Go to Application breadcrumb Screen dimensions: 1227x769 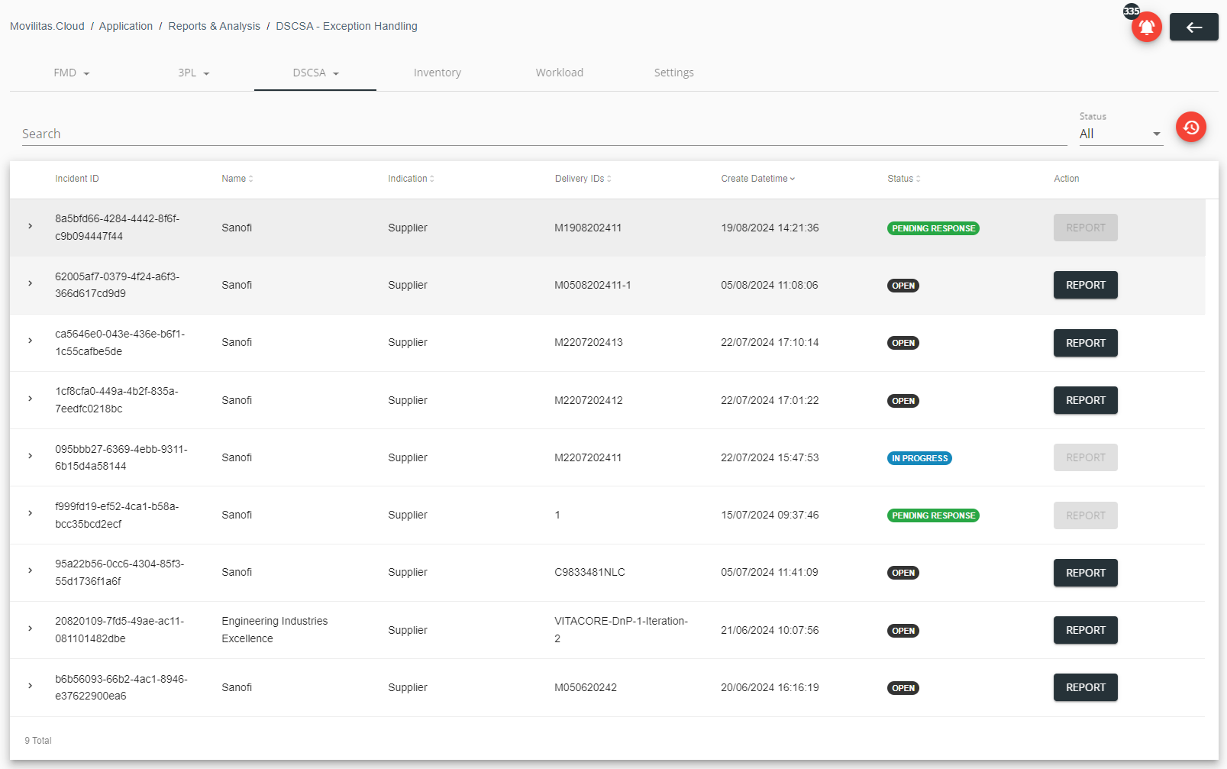[126, 26]
